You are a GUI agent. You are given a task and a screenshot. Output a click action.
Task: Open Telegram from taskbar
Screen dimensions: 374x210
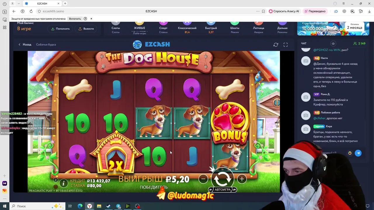[118, 206]
